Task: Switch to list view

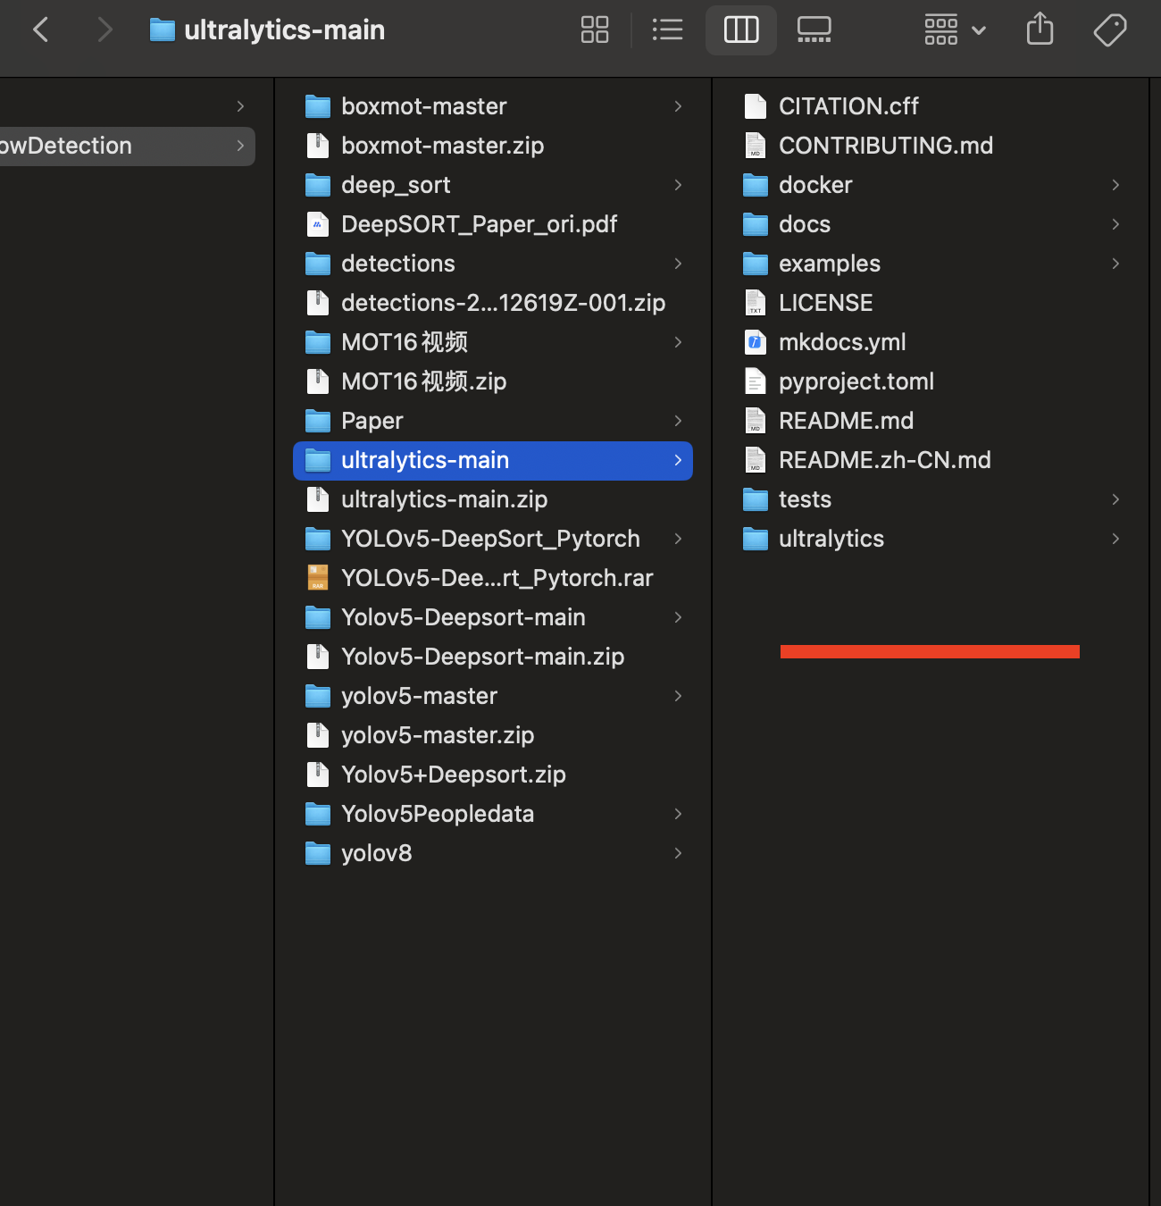Action: (x=667, y=30)
